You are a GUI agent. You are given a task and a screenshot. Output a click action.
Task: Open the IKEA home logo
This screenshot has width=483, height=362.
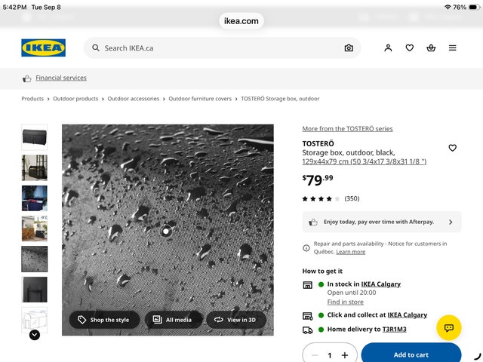point(44,48)
